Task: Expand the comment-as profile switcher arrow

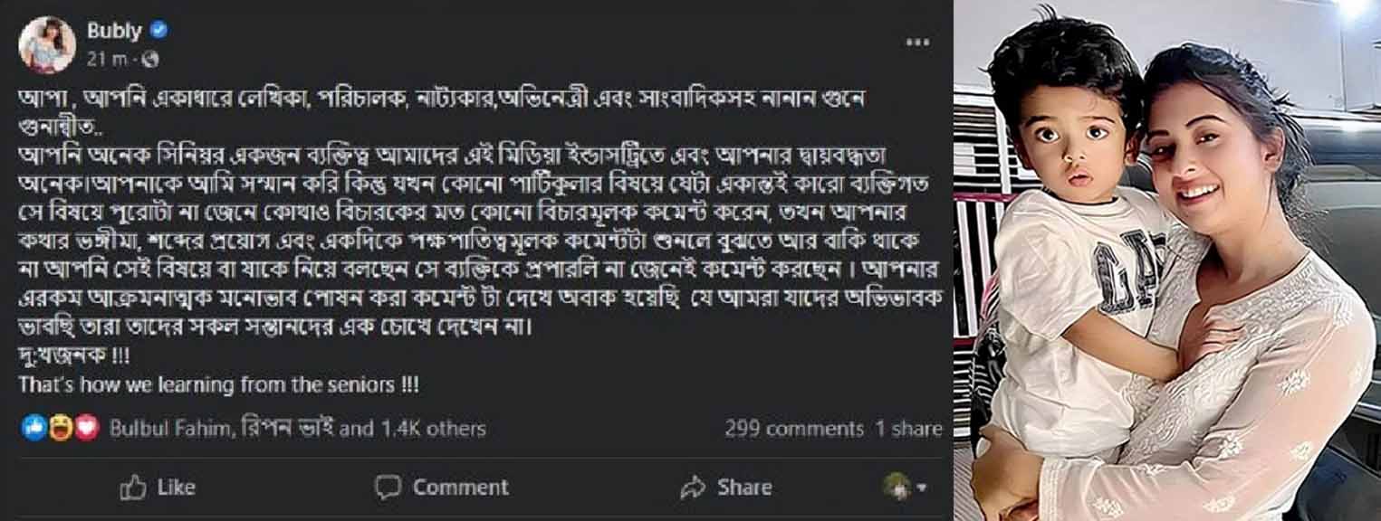Action: click(923, 488)
